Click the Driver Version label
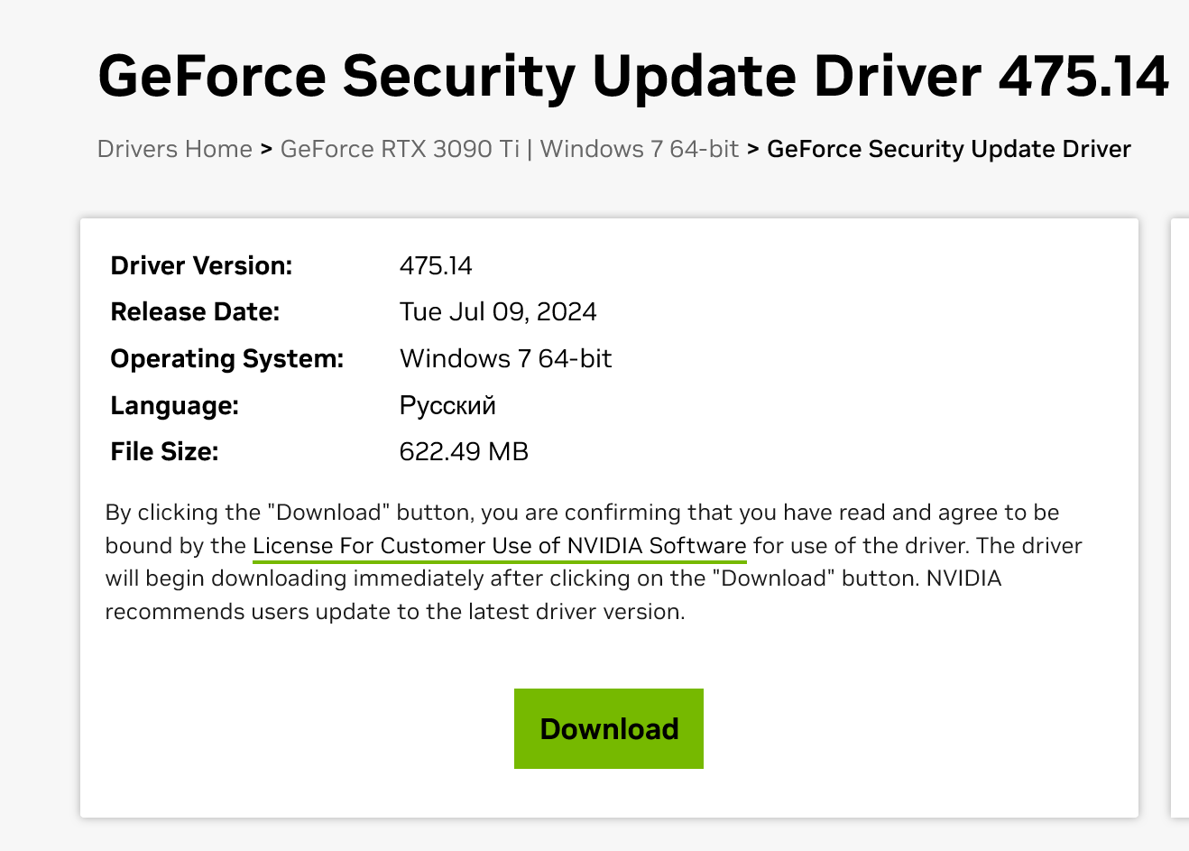The height and width of the screenshot is (851, 1189). [201, 265]
